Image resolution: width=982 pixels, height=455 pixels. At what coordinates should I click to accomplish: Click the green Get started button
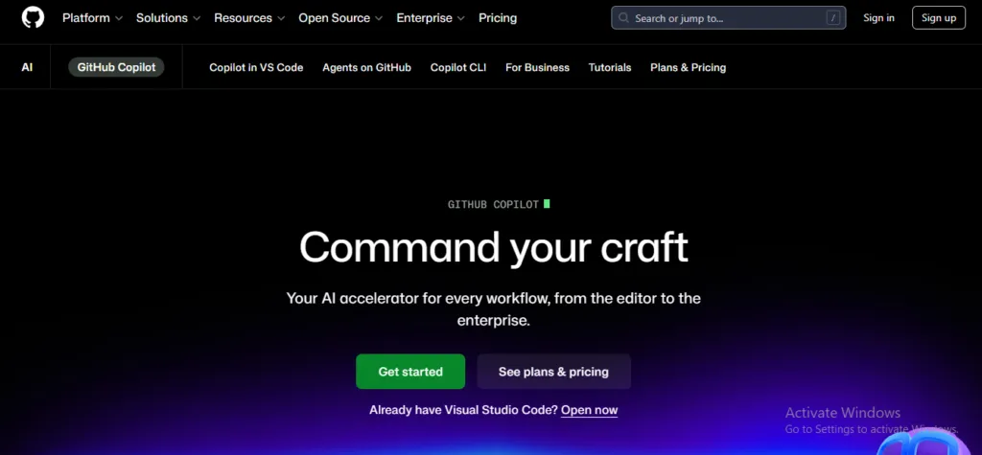pos(410,372)
